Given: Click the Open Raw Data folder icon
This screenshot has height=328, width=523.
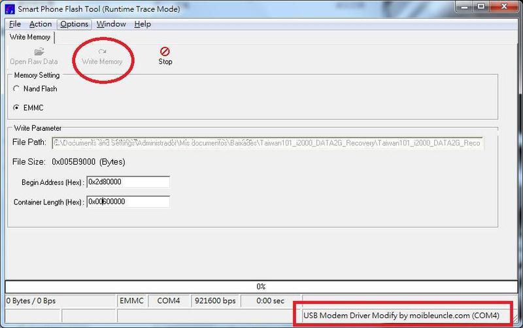Looking at the screenshot, I should coord(39,52).
